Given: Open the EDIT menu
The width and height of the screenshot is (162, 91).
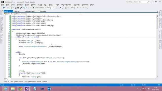Looking at the screenshot, I should tap(8, 5).
